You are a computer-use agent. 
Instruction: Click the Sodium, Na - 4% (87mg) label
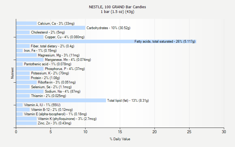pyautogui.click(x=63, y=91)
